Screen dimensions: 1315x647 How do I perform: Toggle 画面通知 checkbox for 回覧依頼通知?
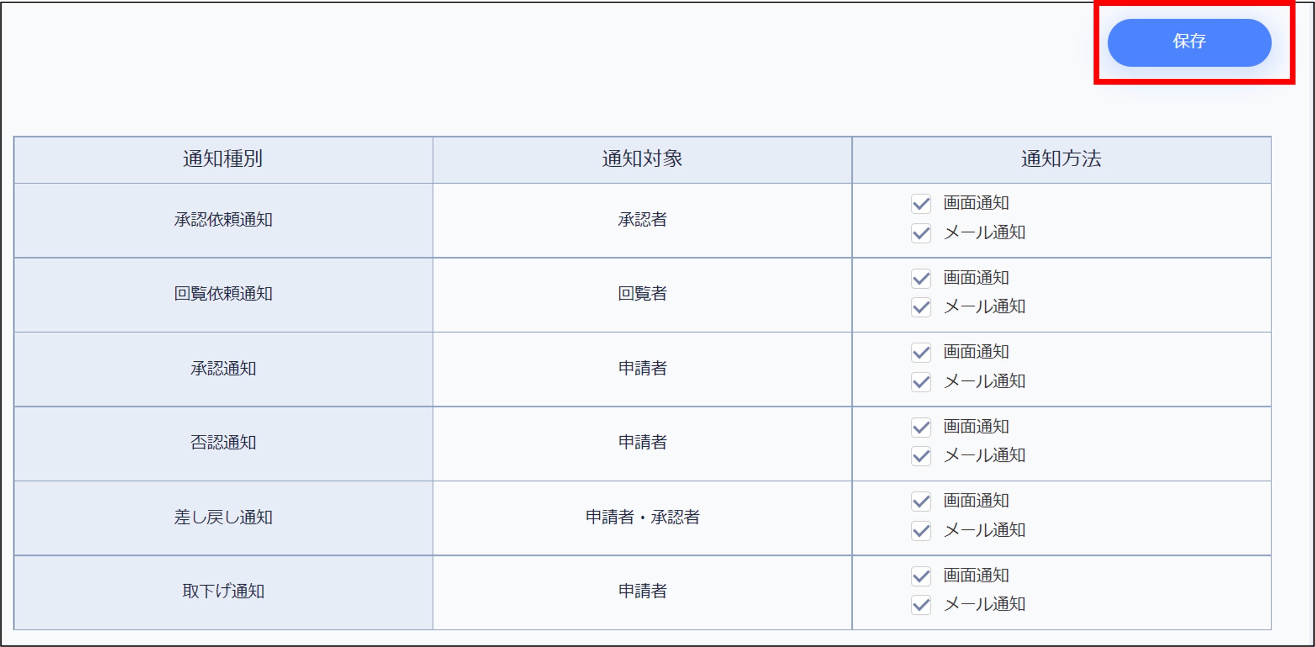921,278
